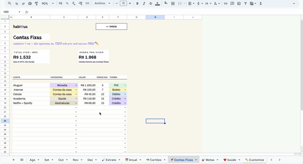Toggle strikethrough formatting
The height and width of the screenshot is (164, 303).
pyautogui.click(x=150, y=3)
